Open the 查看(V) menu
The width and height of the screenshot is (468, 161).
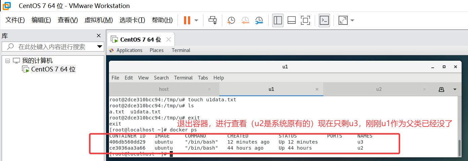pyautogui.click(x=68, y=20)
